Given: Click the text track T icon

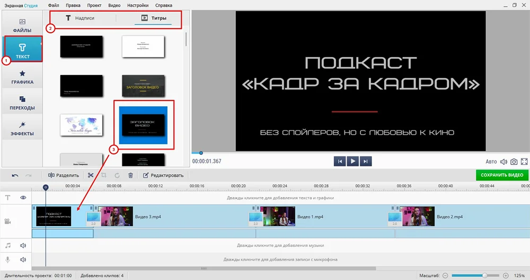Looking at the screenshot, I should [x=8, y=198].
